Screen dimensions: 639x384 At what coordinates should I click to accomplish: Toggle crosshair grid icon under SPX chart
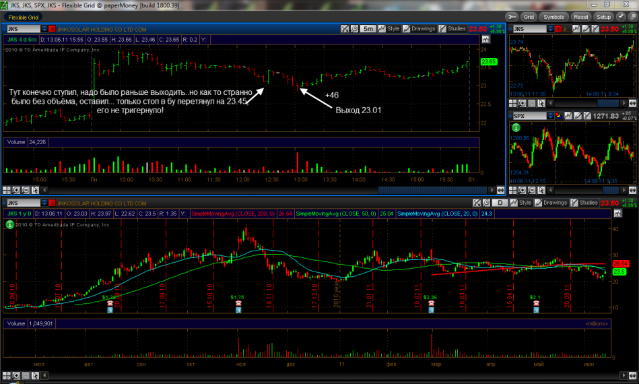[512, 190]
